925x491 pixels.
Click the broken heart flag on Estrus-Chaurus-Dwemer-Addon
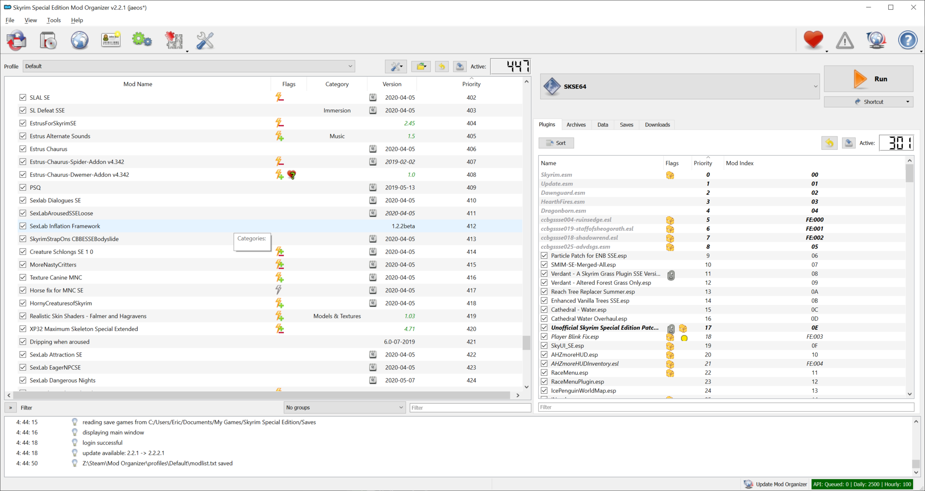tap(292, 175)
